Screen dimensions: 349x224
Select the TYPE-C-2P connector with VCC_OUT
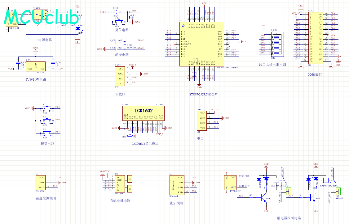pyautogui.click(x=230, y=183)
